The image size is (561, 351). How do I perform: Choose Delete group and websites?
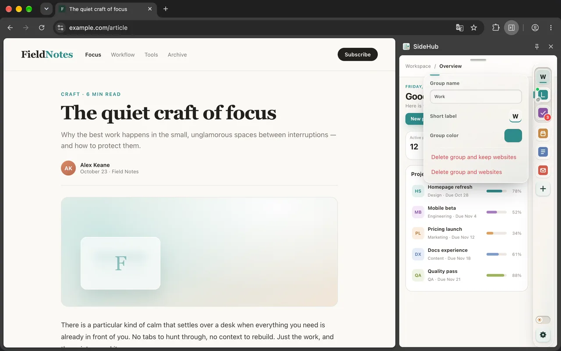(x=467, y=172)
